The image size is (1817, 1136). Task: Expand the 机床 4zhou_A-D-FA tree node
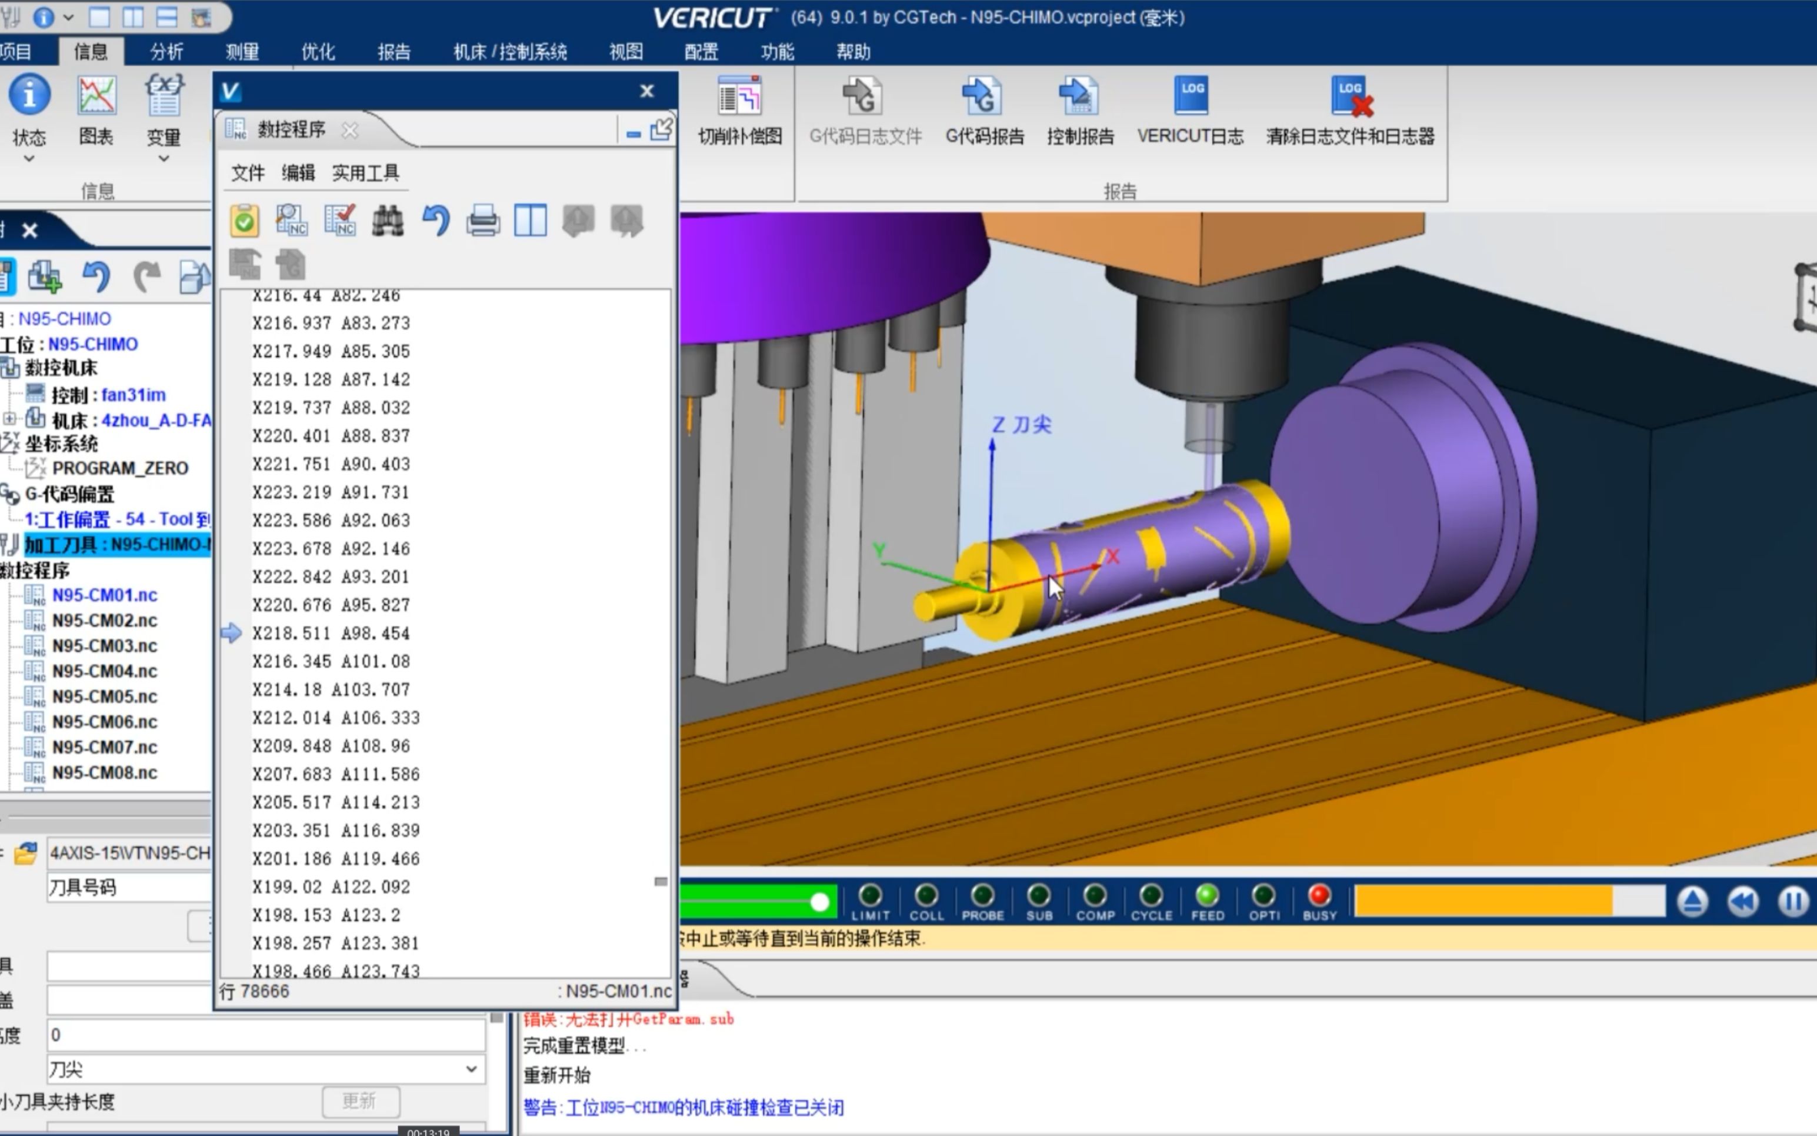coord(9,418)
